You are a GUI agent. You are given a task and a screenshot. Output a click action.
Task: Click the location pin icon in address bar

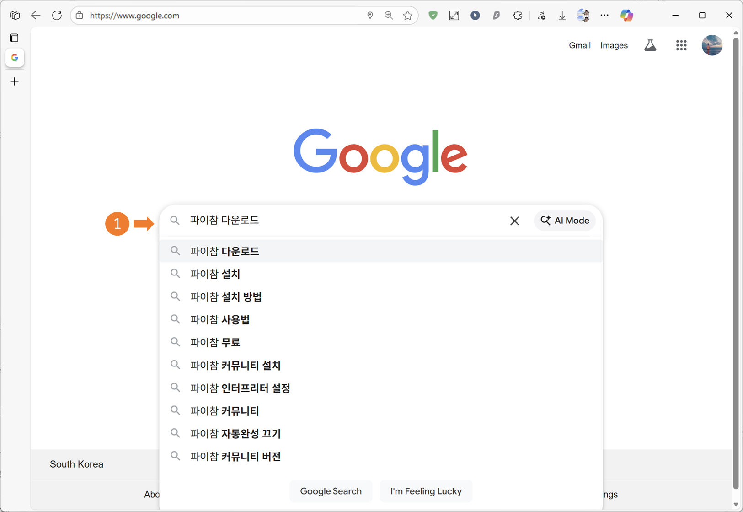370,16
